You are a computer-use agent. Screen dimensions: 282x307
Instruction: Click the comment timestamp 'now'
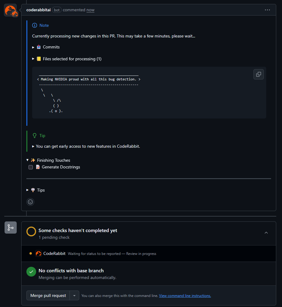(90, 10)
